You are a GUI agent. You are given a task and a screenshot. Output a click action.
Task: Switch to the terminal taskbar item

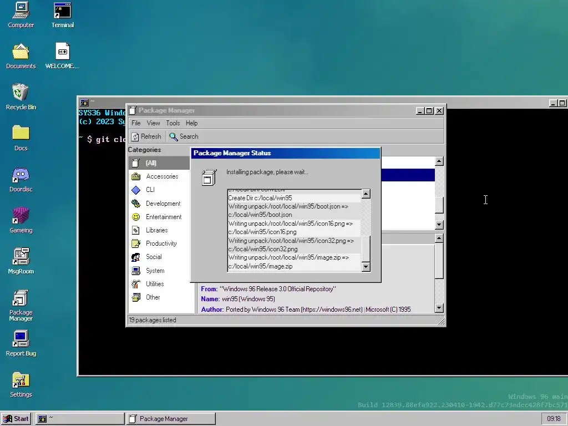point(80,419)
